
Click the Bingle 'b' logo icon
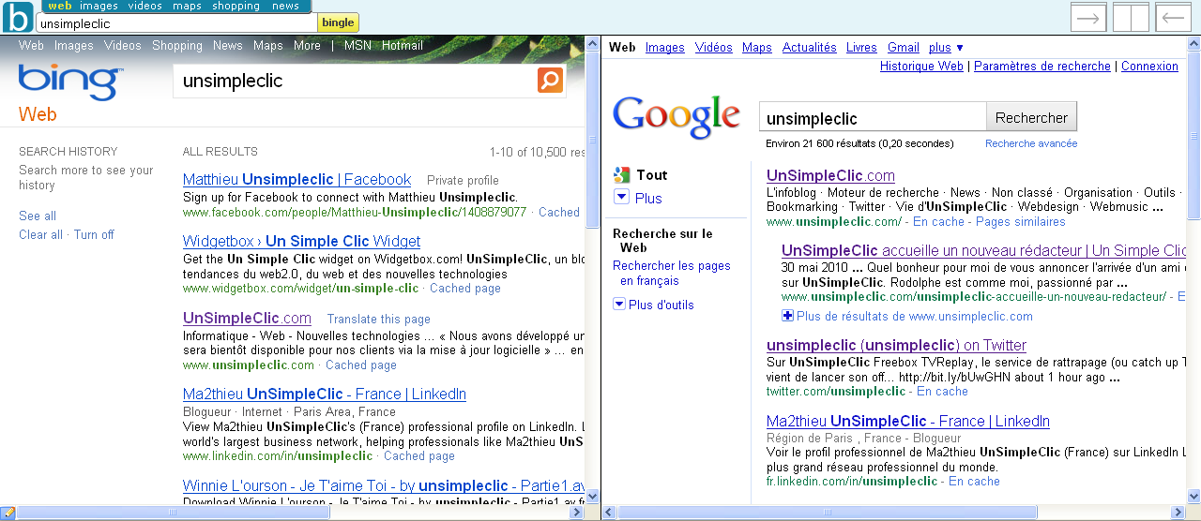click(18, 17)
